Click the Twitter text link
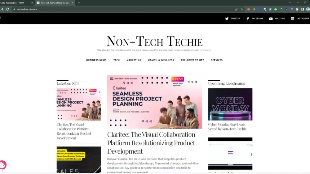This screenshot has height=174, width=310. [236, 19]
